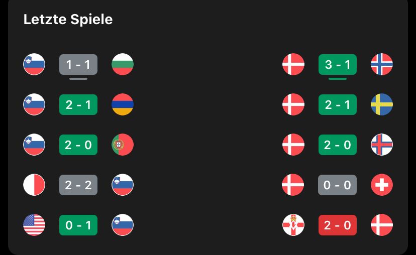Click the Letzte Spiele heading
416x255 pixels.
click(x=68, y=20)
